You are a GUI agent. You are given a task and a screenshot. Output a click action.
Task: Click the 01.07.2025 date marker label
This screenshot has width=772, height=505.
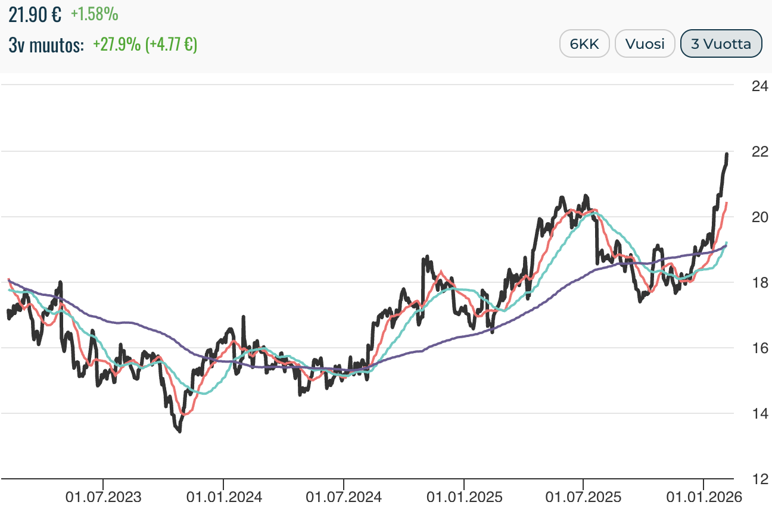584,497
